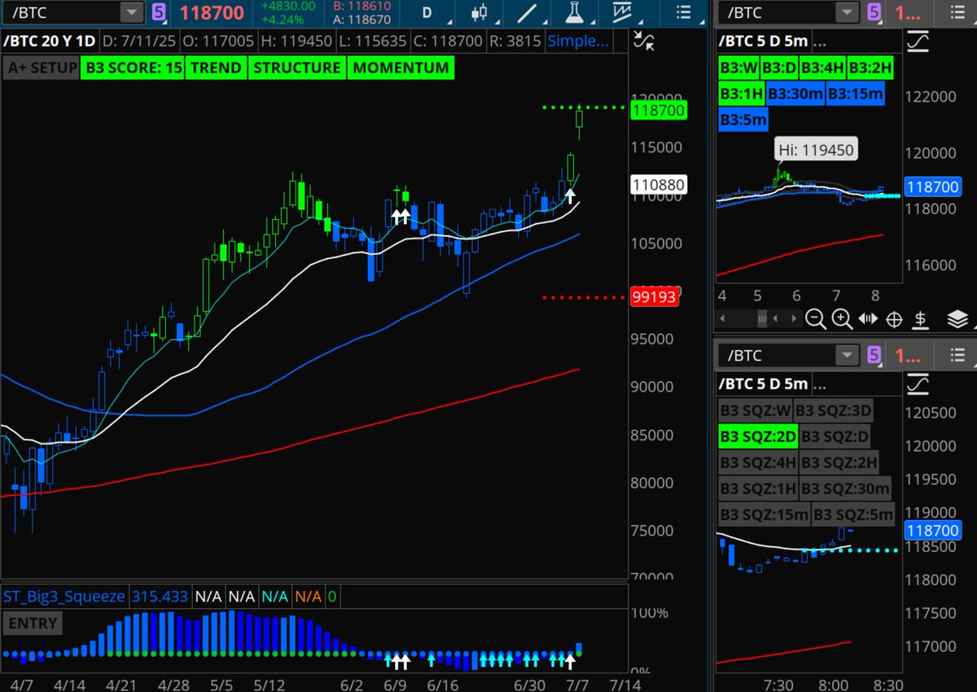Click the A+ SETUP label
Image resolution: width=977 pixels, height=692 pixels.
click(42, 68)
